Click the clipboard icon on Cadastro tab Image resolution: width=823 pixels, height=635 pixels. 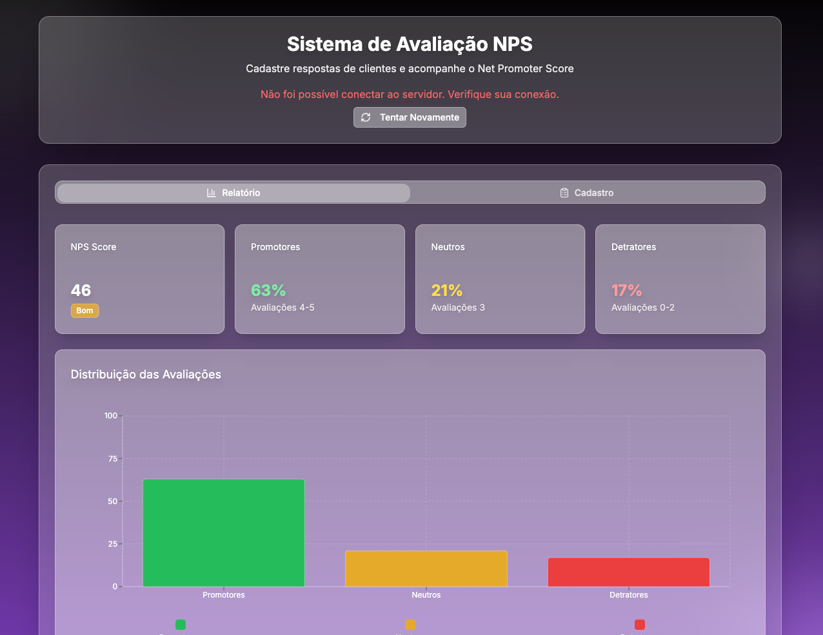pyautogui.click(x=564, y=193)
